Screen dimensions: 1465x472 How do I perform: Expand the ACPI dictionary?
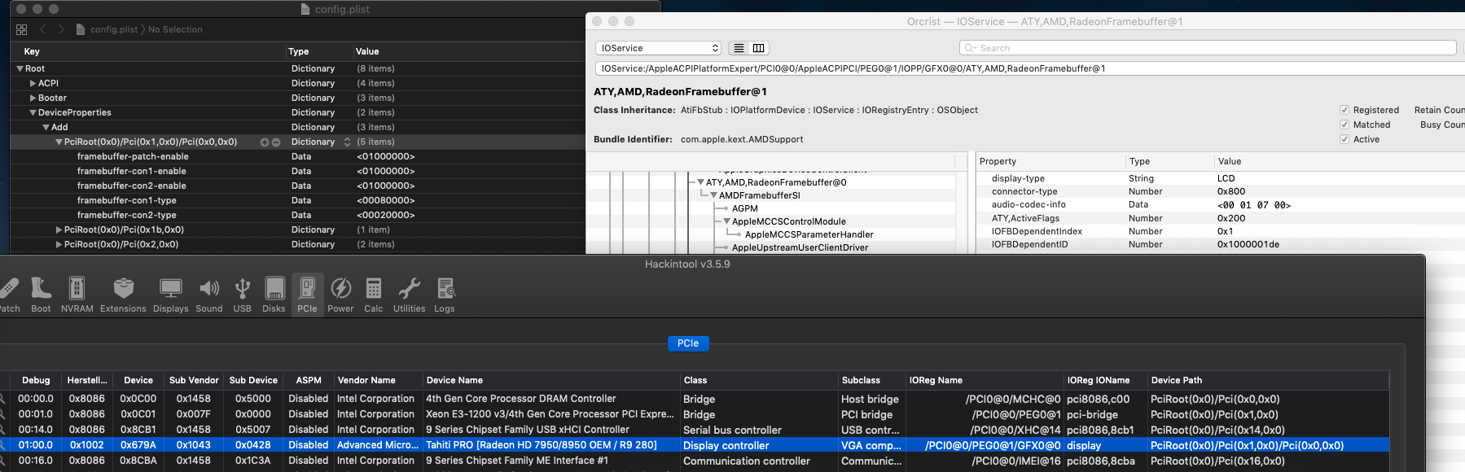(x=33, y=84)
